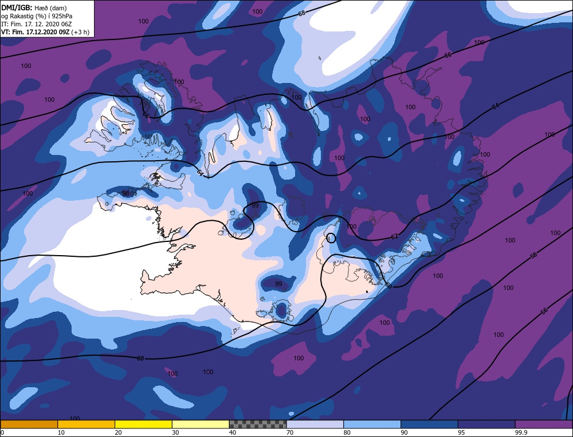This screenshot has height=437, width=573.
Task: Pick the light blue 80–90 legend swatch
Action: click(x=372, y=424)
